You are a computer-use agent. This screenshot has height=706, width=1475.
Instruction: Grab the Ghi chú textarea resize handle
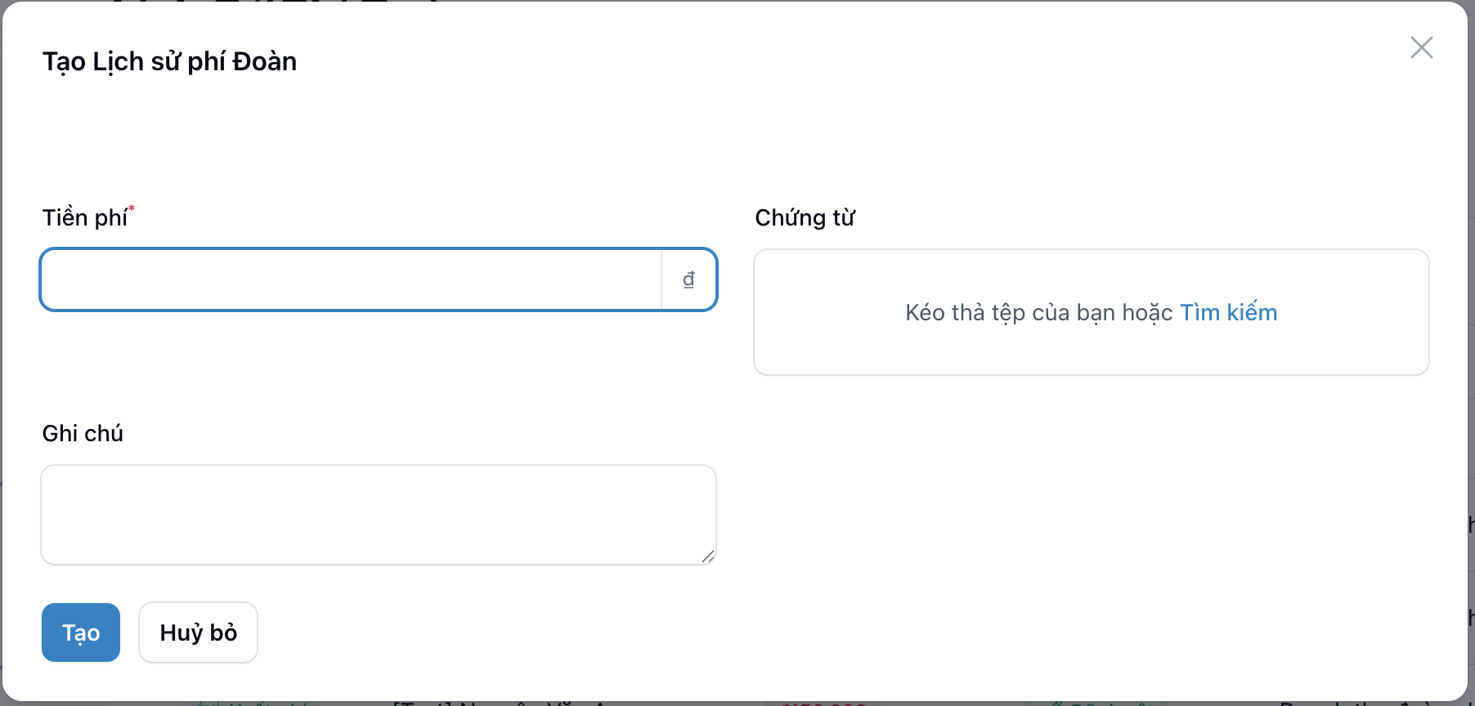(x=708, y=556)
